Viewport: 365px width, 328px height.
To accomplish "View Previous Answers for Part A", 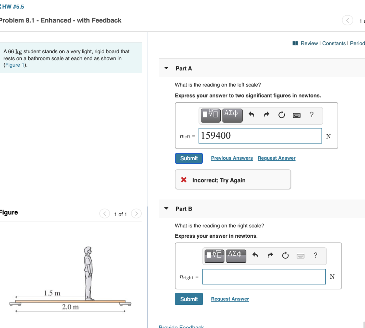I will coord(232,158).
